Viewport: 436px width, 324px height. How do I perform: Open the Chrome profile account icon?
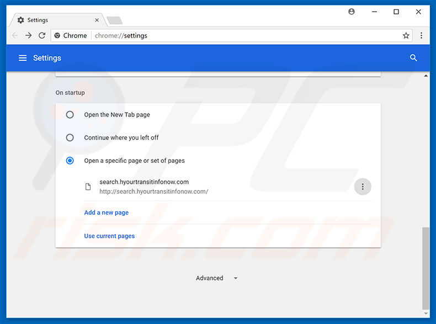pyautogui.click(x=352, y=12)
